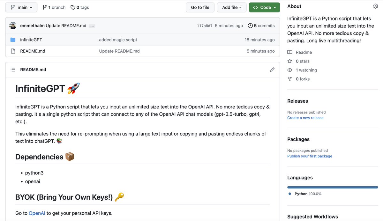Image resolution: width=383 pixels, height=221 pixels.
Task: Click the 1 watching link
Action: [x=306, y=70]
